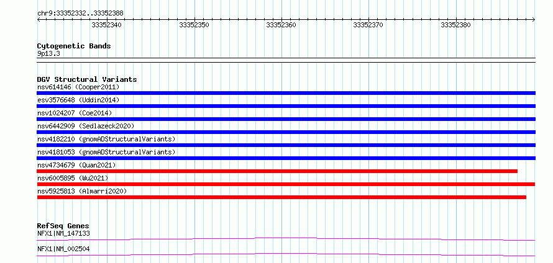Select the red bar under nsv6005895
The width and height of the screenshot is (553, 263).
pos(286,184)
